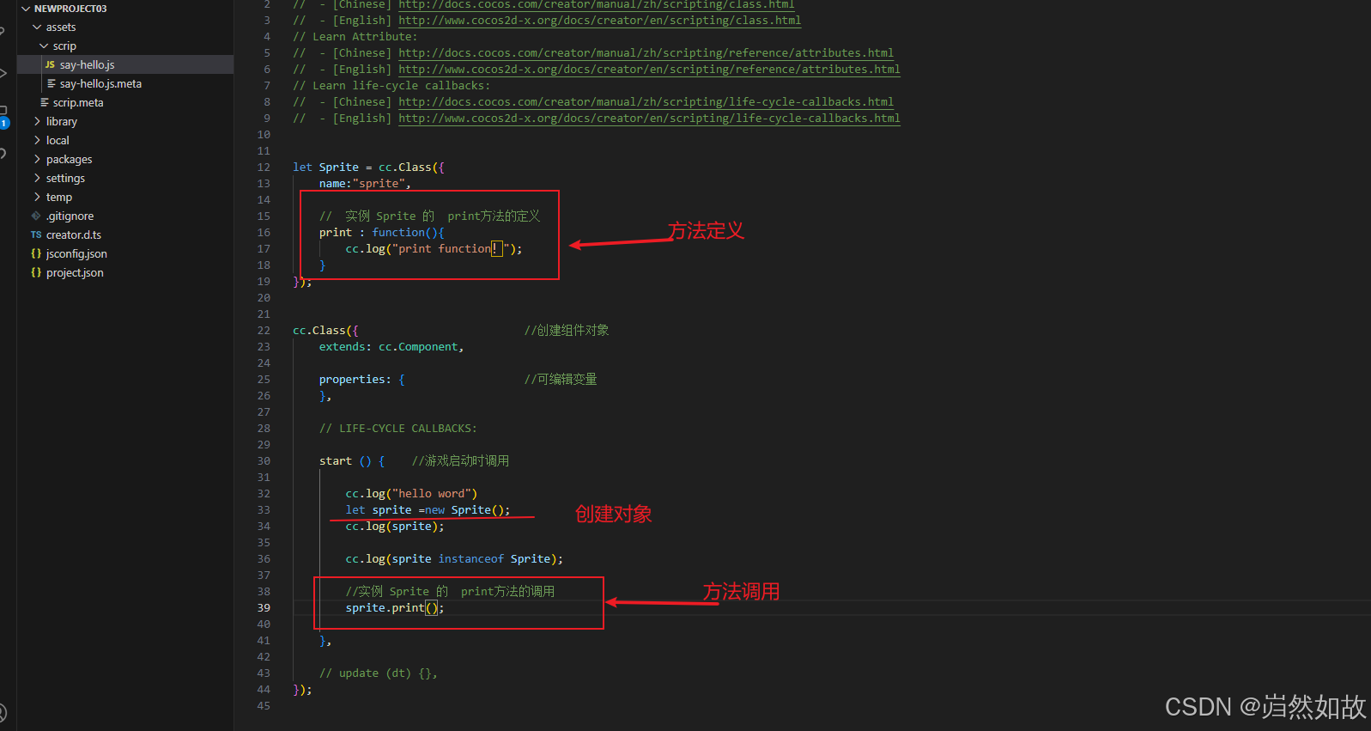Click the cc.log("hello word") statement

point(411,494)
